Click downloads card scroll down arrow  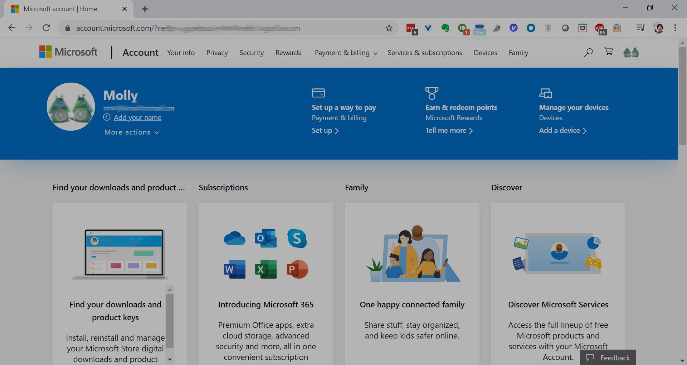click(170, 360)
